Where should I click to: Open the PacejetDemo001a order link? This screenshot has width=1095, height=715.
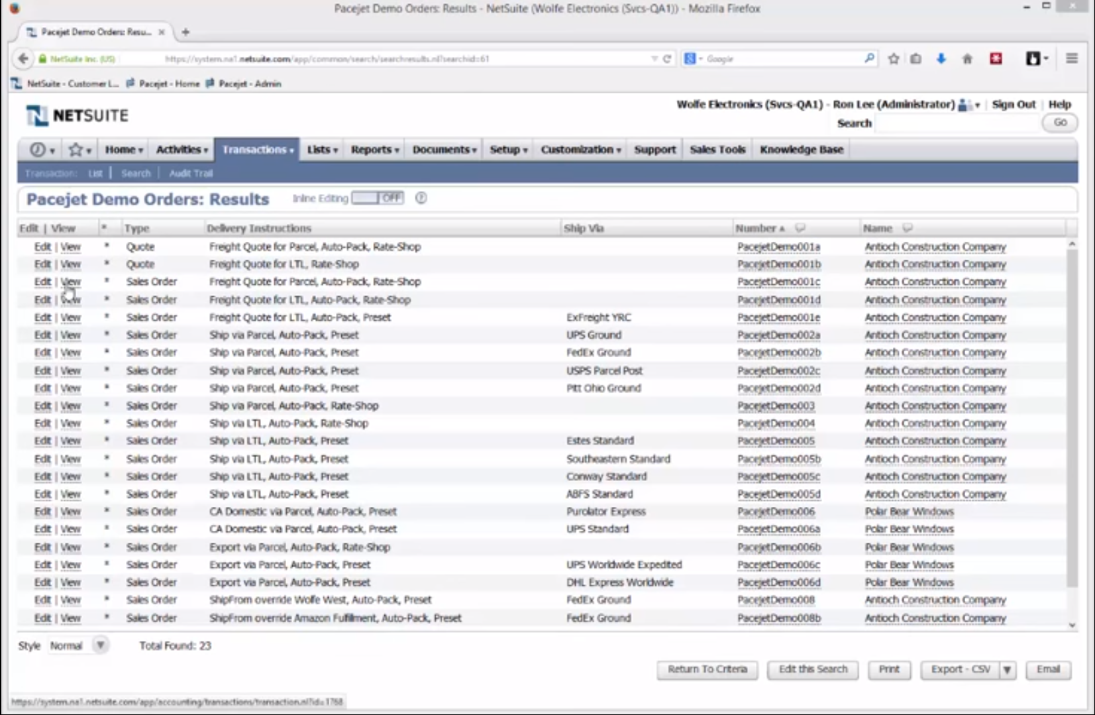[778, 247]
